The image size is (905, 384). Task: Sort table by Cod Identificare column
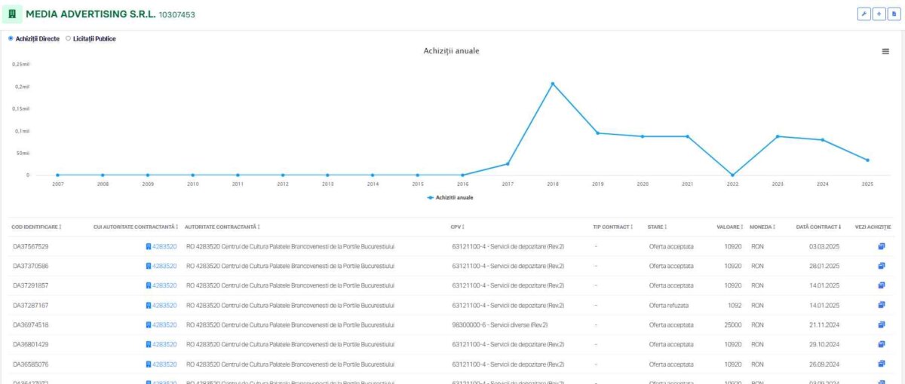(36, 227)
